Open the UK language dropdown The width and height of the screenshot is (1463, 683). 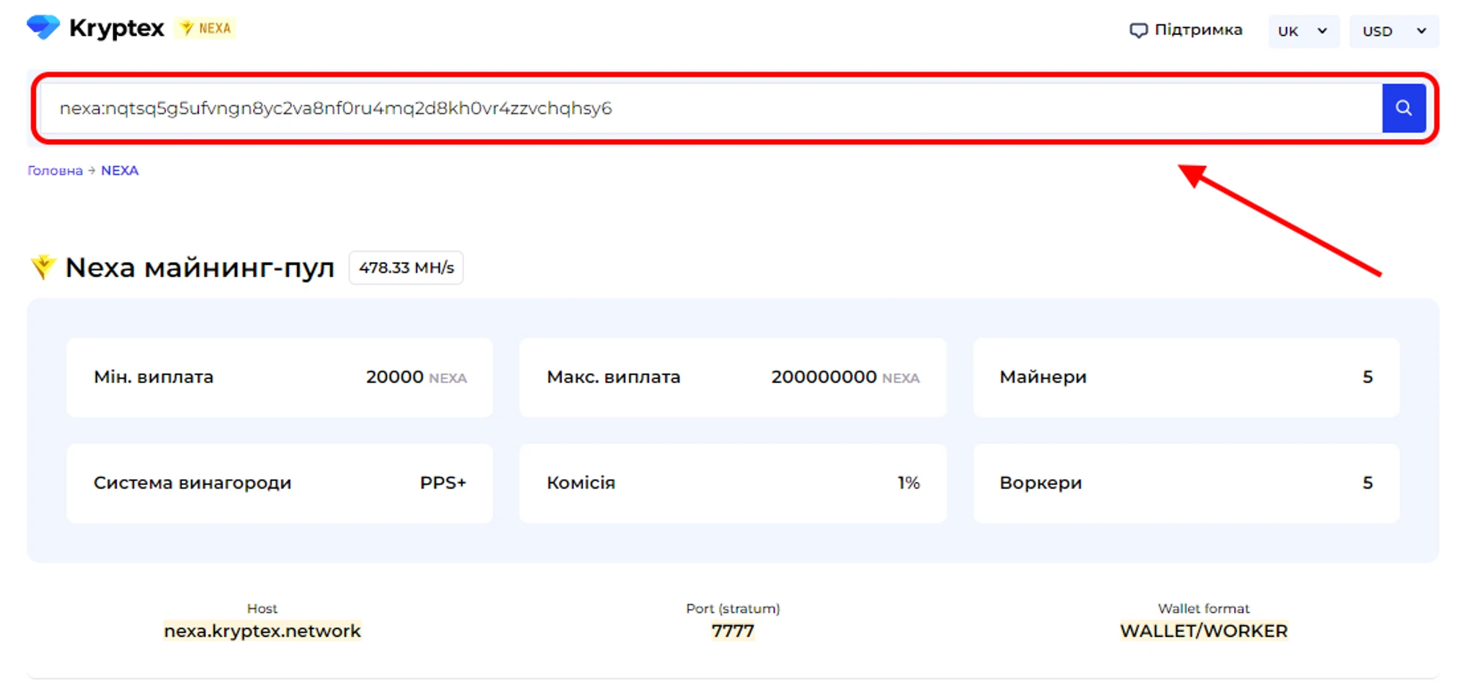pos(1302,31)
